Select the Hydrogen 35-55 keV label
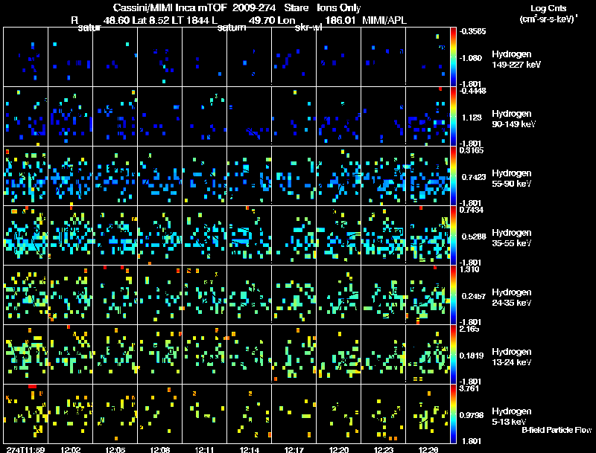Viewport: 596px width, 453px height. (511, 237)
